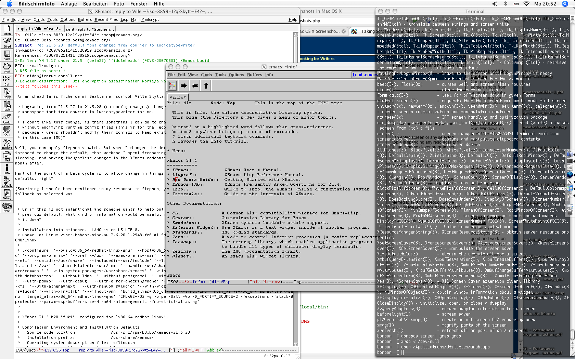Click the Paste clipboard icon
This screenshot has height=359, width=575.
pyautogui.click(x=7, y=106)
